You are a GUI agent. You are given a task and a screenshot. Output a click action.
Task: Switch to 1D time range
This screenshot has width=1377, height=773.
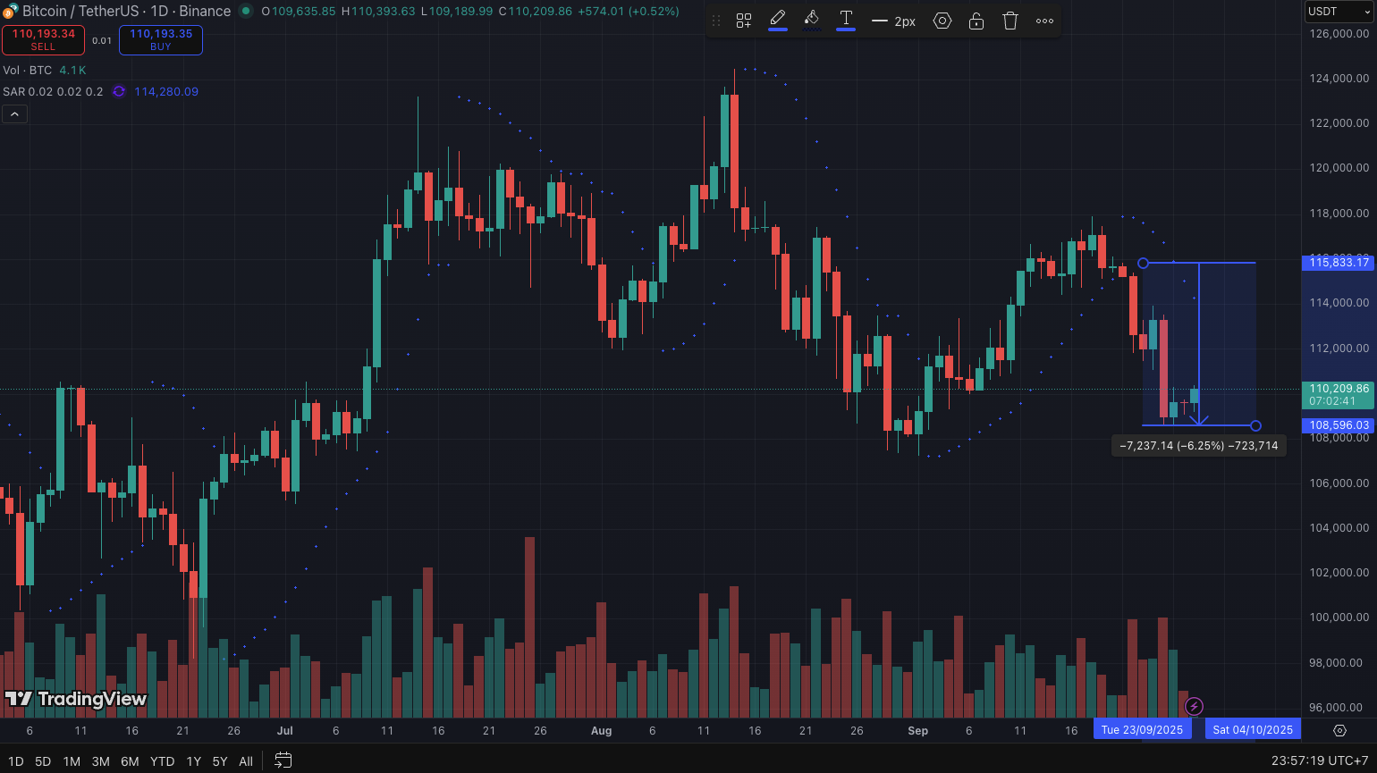[x=16, y=761]
